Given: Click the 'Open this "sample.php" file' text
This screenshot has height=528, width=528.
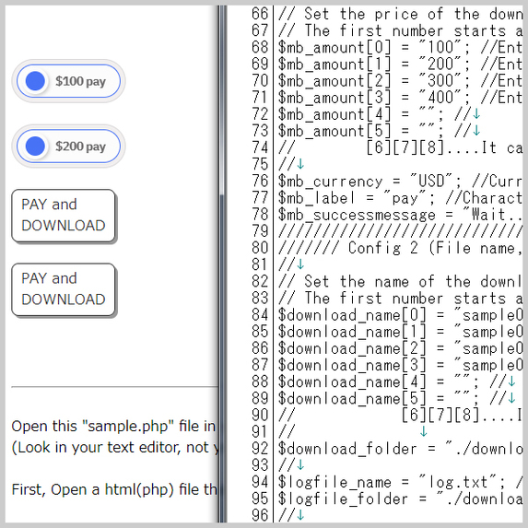Looking at the screenshot, I should (113, 427).
